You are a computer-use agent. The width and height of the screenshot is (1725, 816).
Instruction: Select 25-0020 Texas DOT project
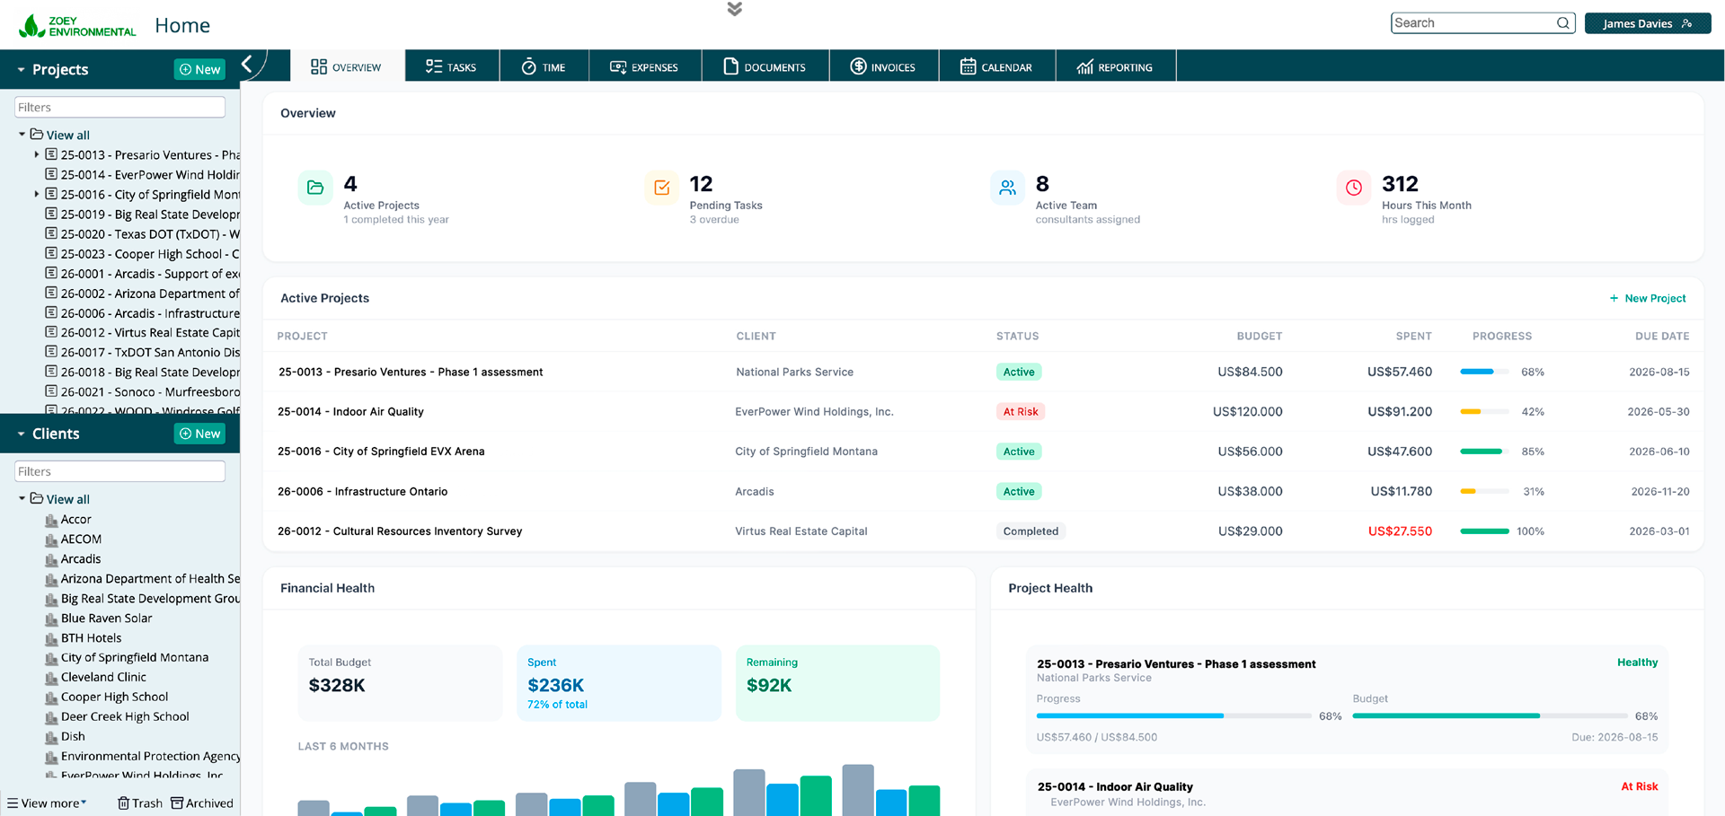pyautogui.click(x=144, y=233)
